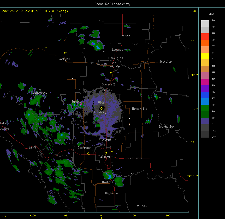Click the RedDeer city label
The height and width of the screenshot is (219, 225).
pos(115,66)
